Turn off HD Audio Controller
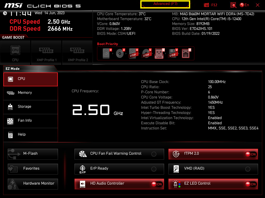 pos(119,184)
